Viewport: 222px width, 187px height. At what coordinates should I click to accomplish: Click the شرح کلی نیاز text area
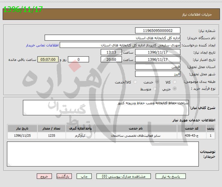pyautogui.click(x=106, y=108)
